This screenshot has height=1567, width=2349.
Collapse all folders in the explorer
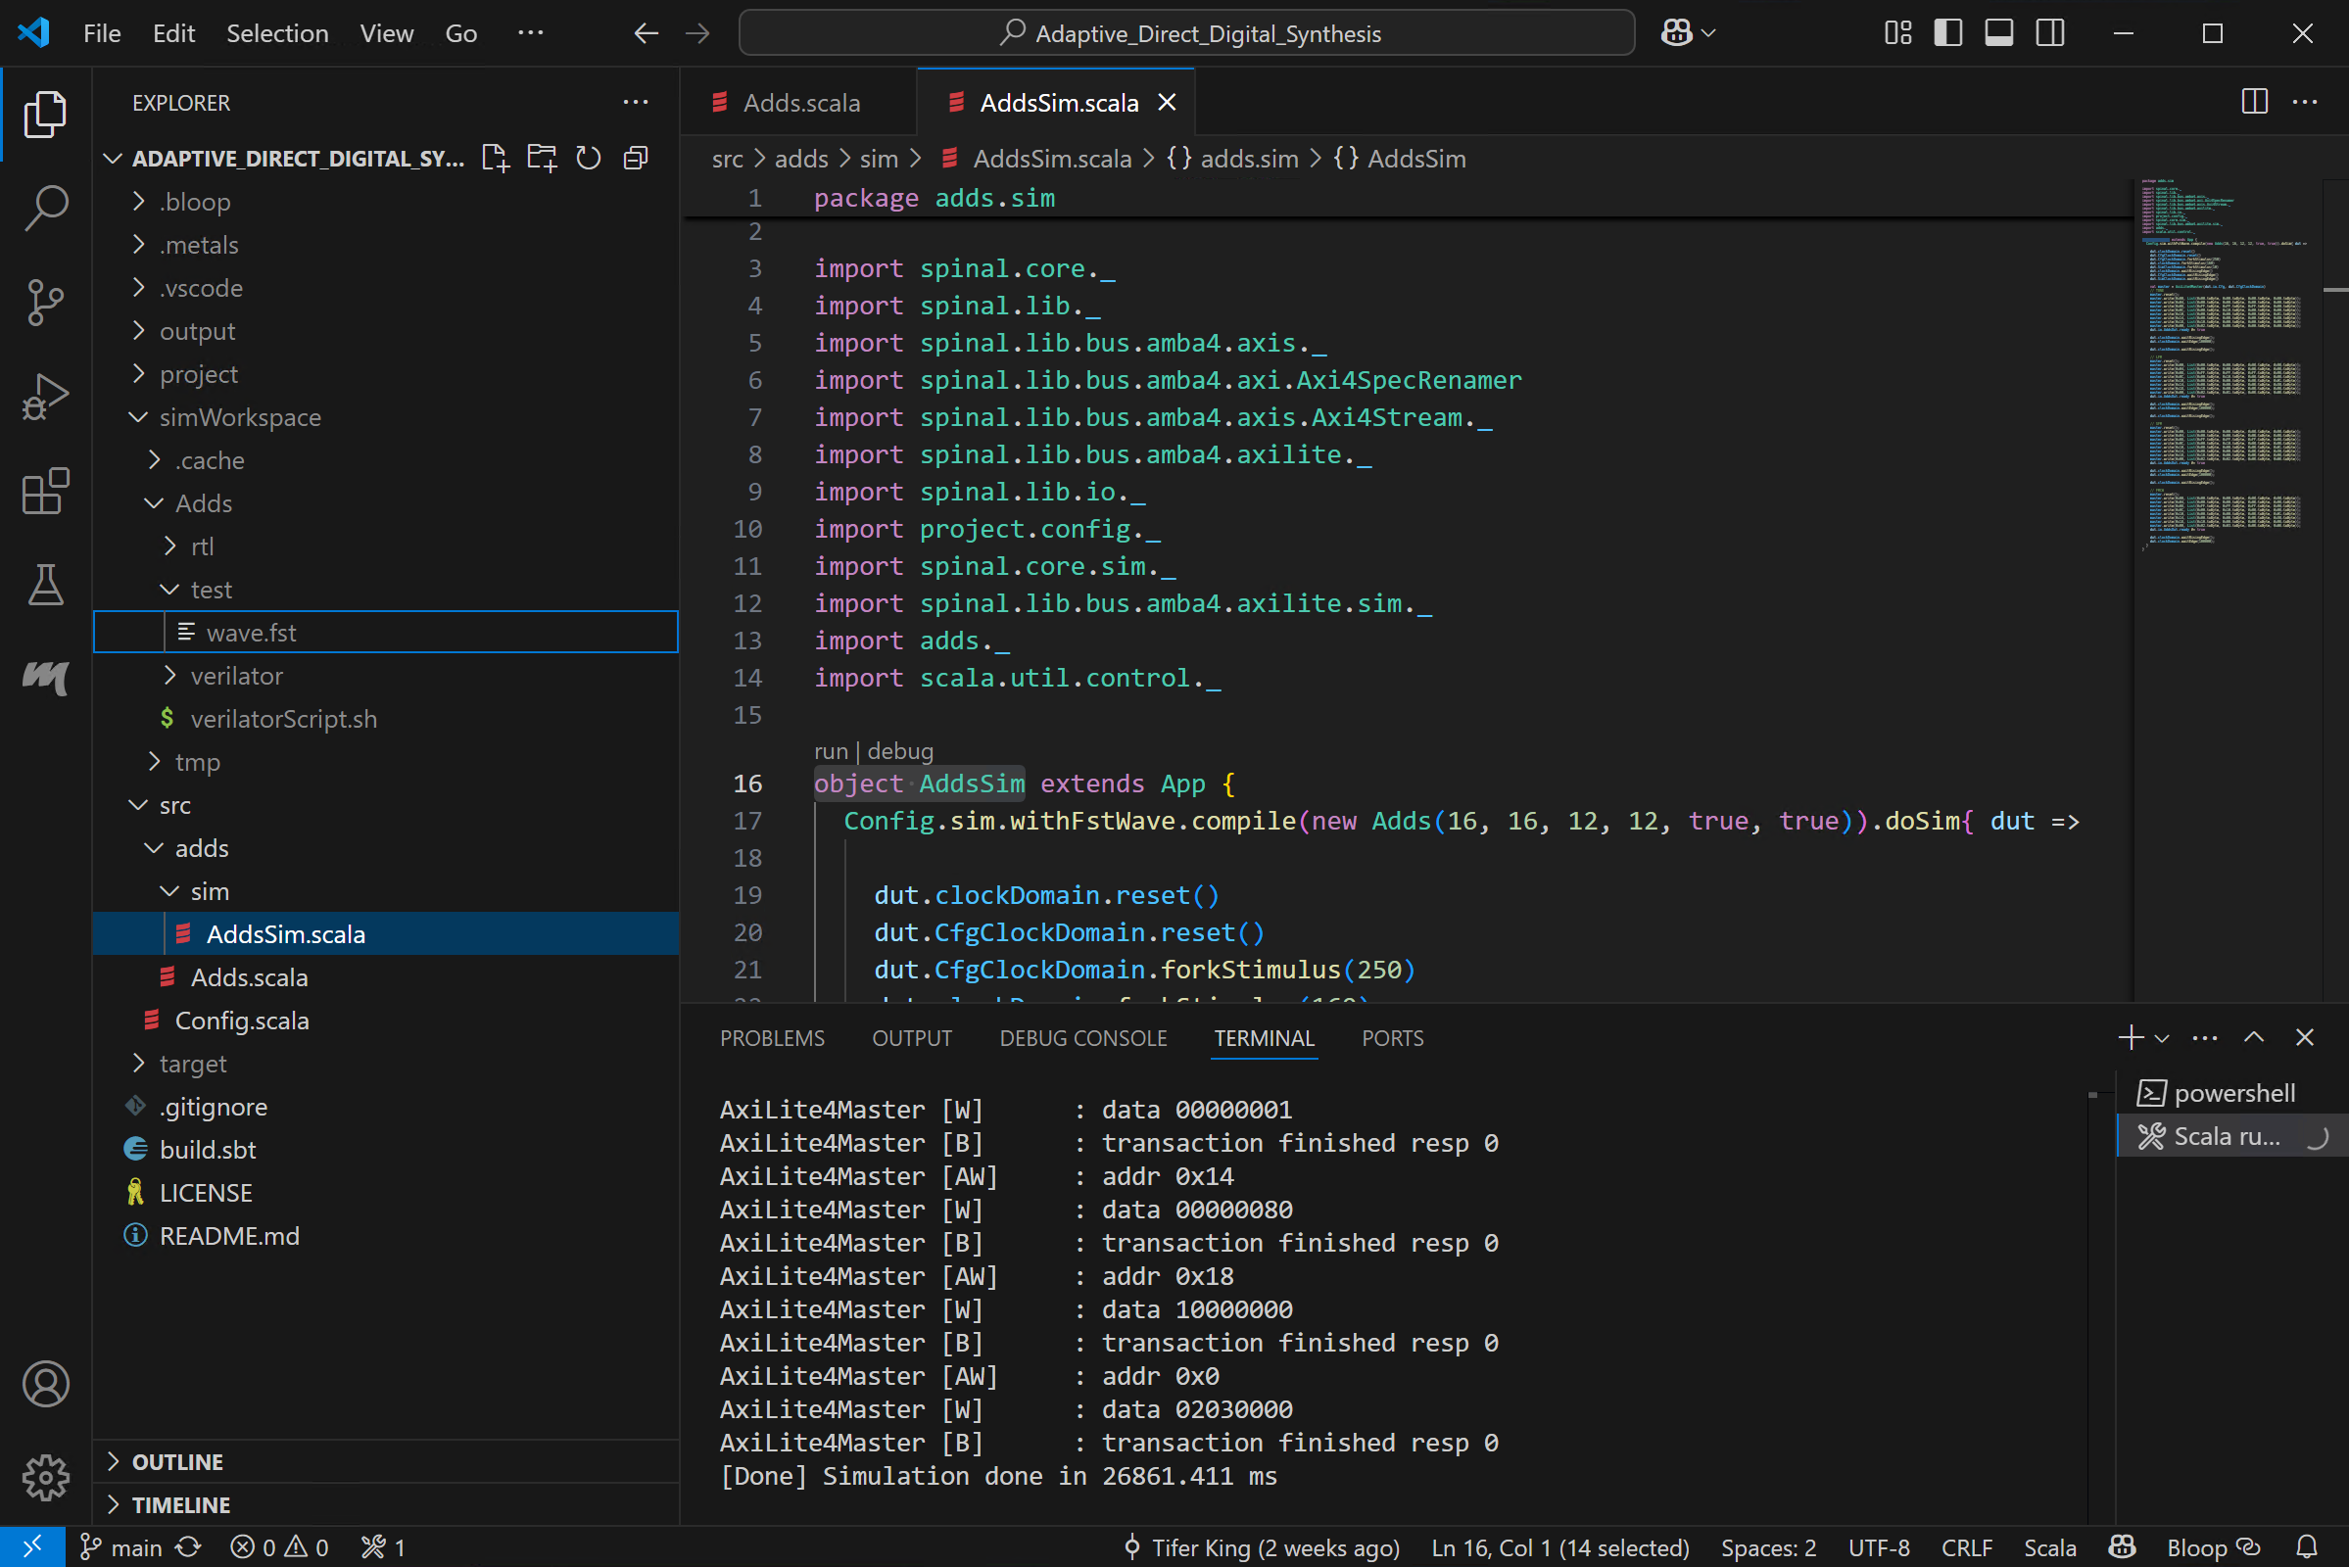click(x=636, y=158)
